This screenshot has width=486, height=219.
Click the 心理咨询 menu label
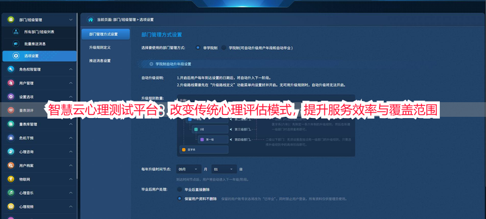[26, 151]
